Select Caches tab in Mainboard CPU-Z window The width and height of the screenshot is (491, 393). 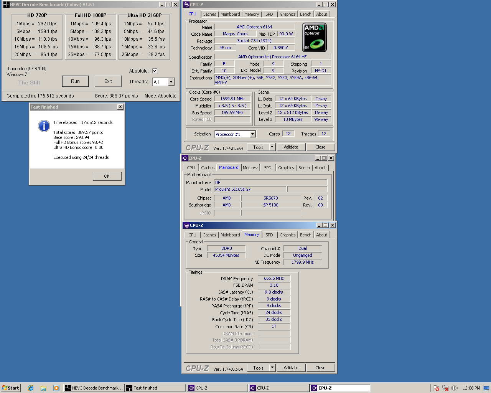click(208, 168)
